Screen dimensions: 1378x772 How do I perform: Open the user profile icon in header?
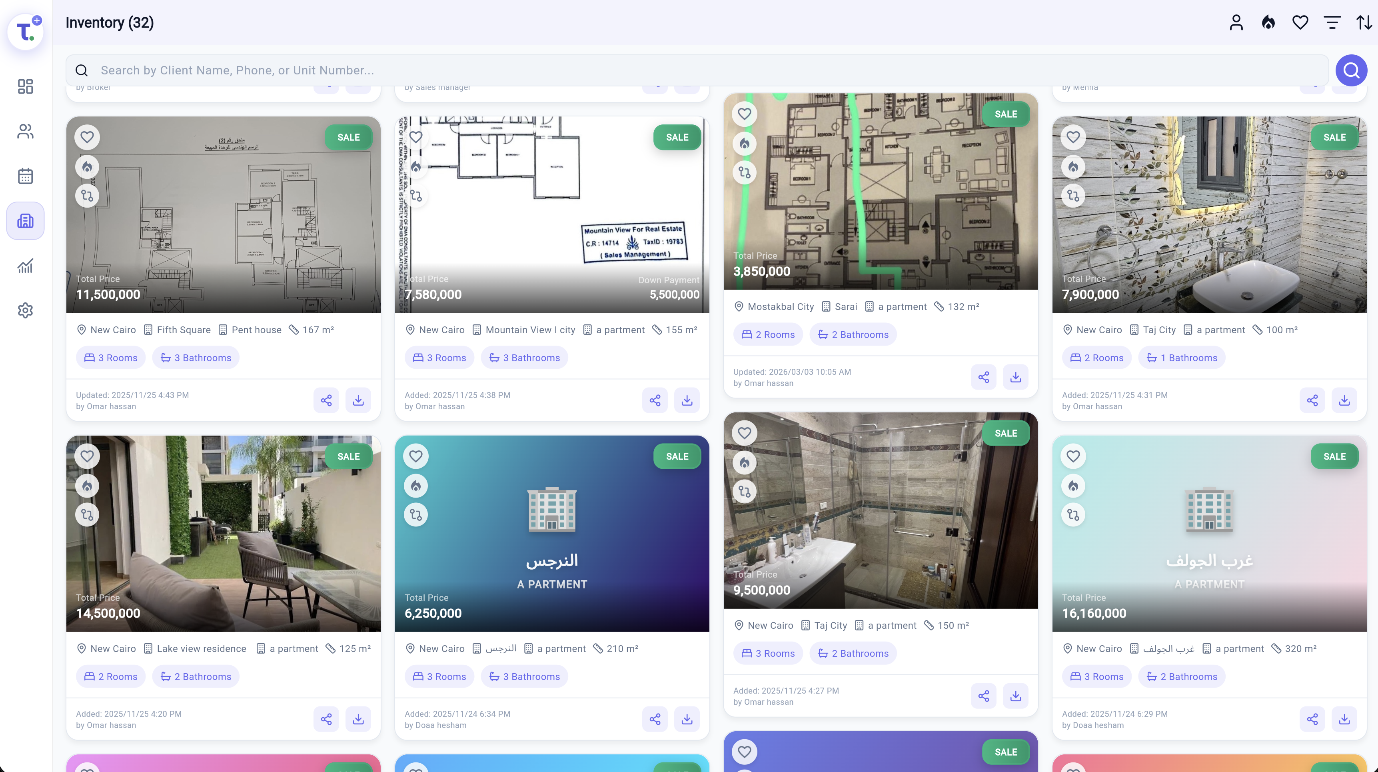[x=1236, y=22]
